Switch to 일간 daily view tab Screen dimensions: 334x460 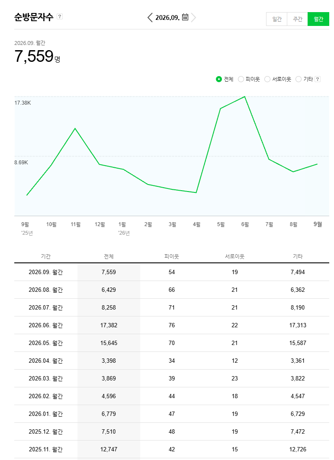[277, 19]
